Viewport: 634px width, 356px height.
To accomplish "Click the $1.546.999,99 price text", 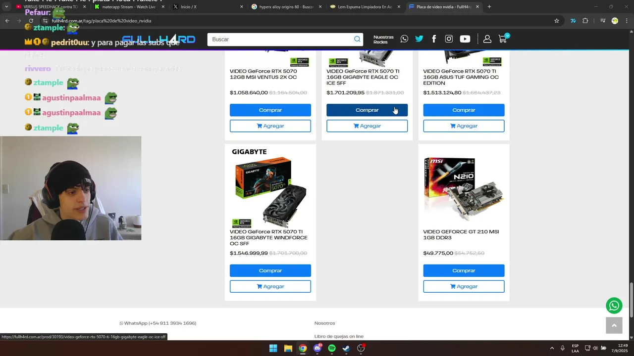I will point(249,253).
